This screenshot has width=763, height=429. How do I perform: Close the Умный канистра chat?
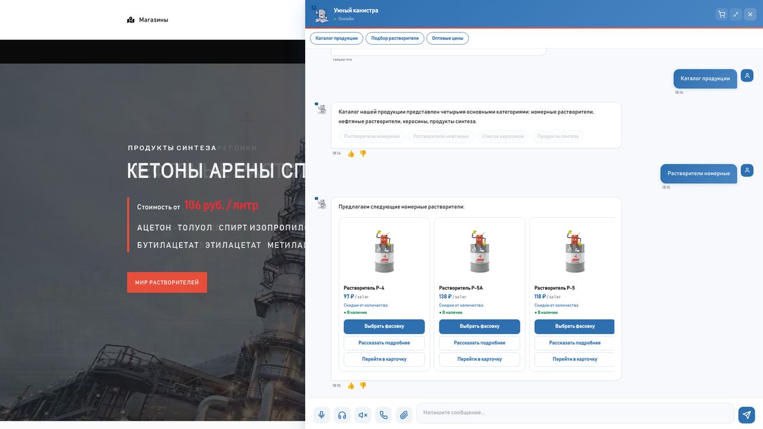[750, 14]
